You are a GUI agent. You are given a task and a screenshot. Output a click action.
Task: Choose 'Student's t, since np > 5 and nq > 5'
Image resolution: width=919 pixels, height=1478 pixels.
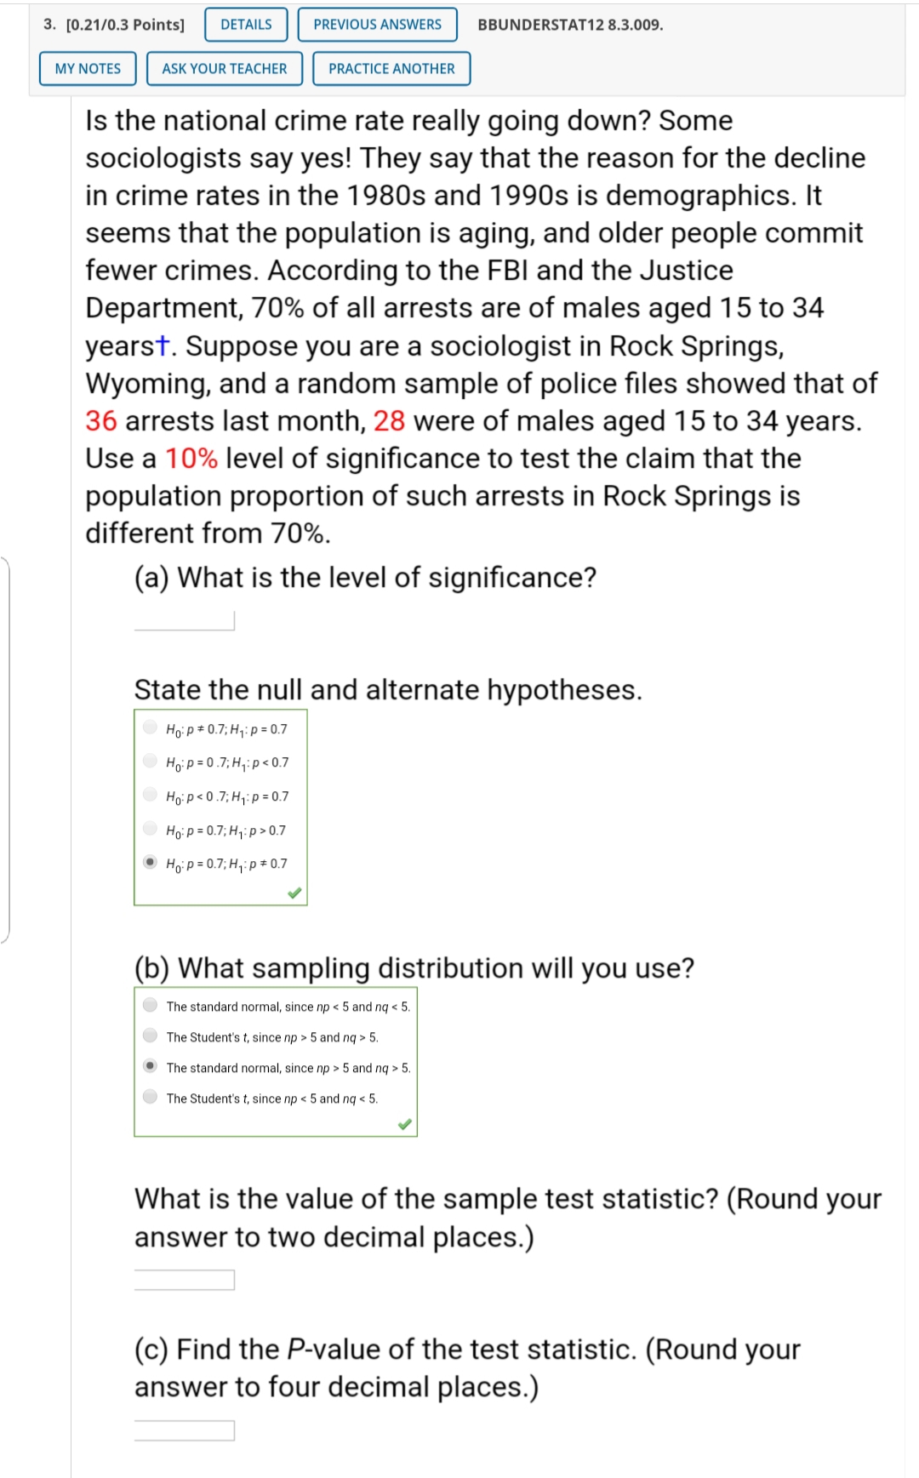click(150, 1036)
